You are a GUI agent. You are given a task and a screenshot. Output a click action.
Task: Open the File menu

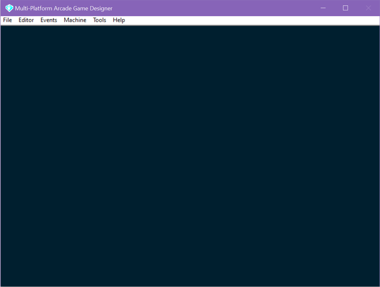pos(7,20)
